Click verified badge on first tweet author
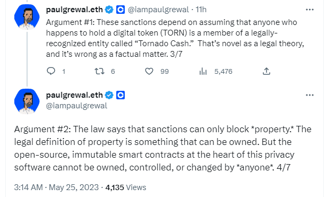335x197 pixels. coord(109,10)
